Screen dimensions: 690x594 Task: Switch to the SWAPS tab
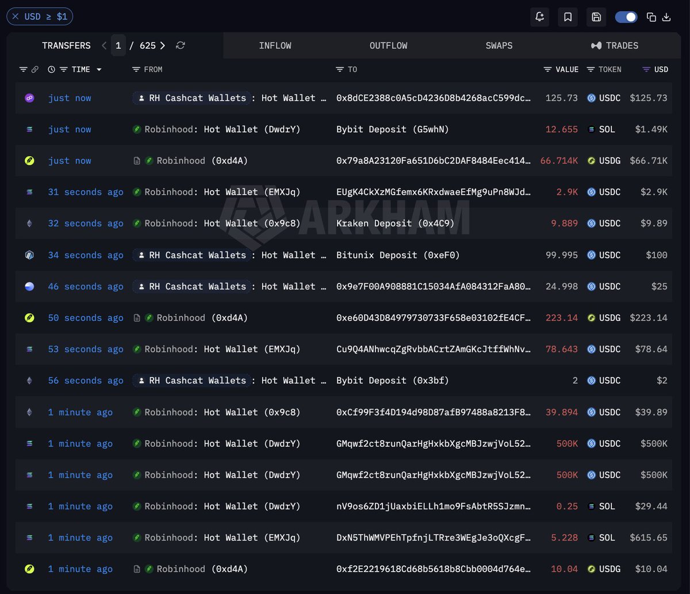[x=499, y=45]
